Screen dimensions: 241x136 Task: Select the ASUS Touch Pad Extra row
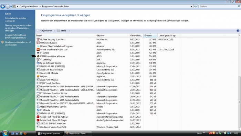(107, 83)
